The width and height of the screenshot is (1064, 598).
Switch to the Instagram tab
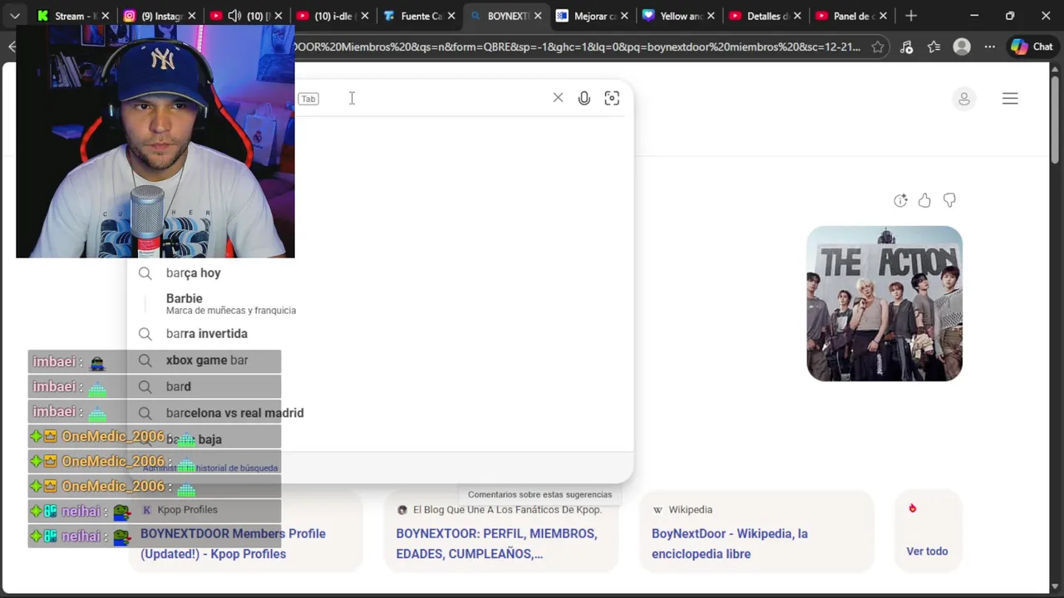point(160,16)
